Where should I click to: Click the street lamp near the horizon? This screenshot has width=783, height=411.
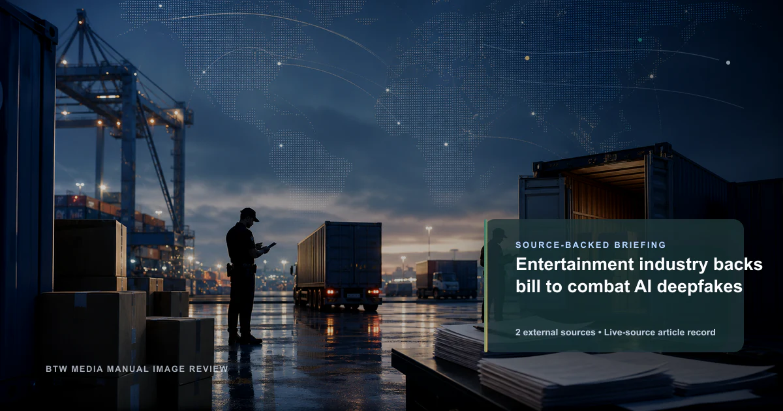pyautogui.click(x=429, y=243)
